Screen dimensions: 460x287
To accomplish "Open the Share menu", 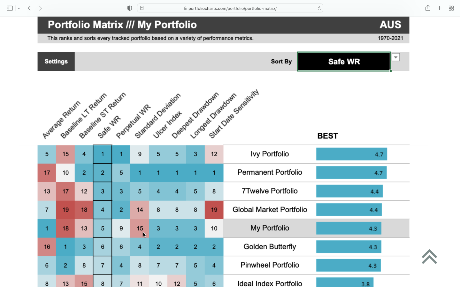I will coord(428,8).
